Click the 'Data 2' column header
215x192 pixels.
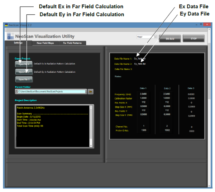click(x=167, y=88)
